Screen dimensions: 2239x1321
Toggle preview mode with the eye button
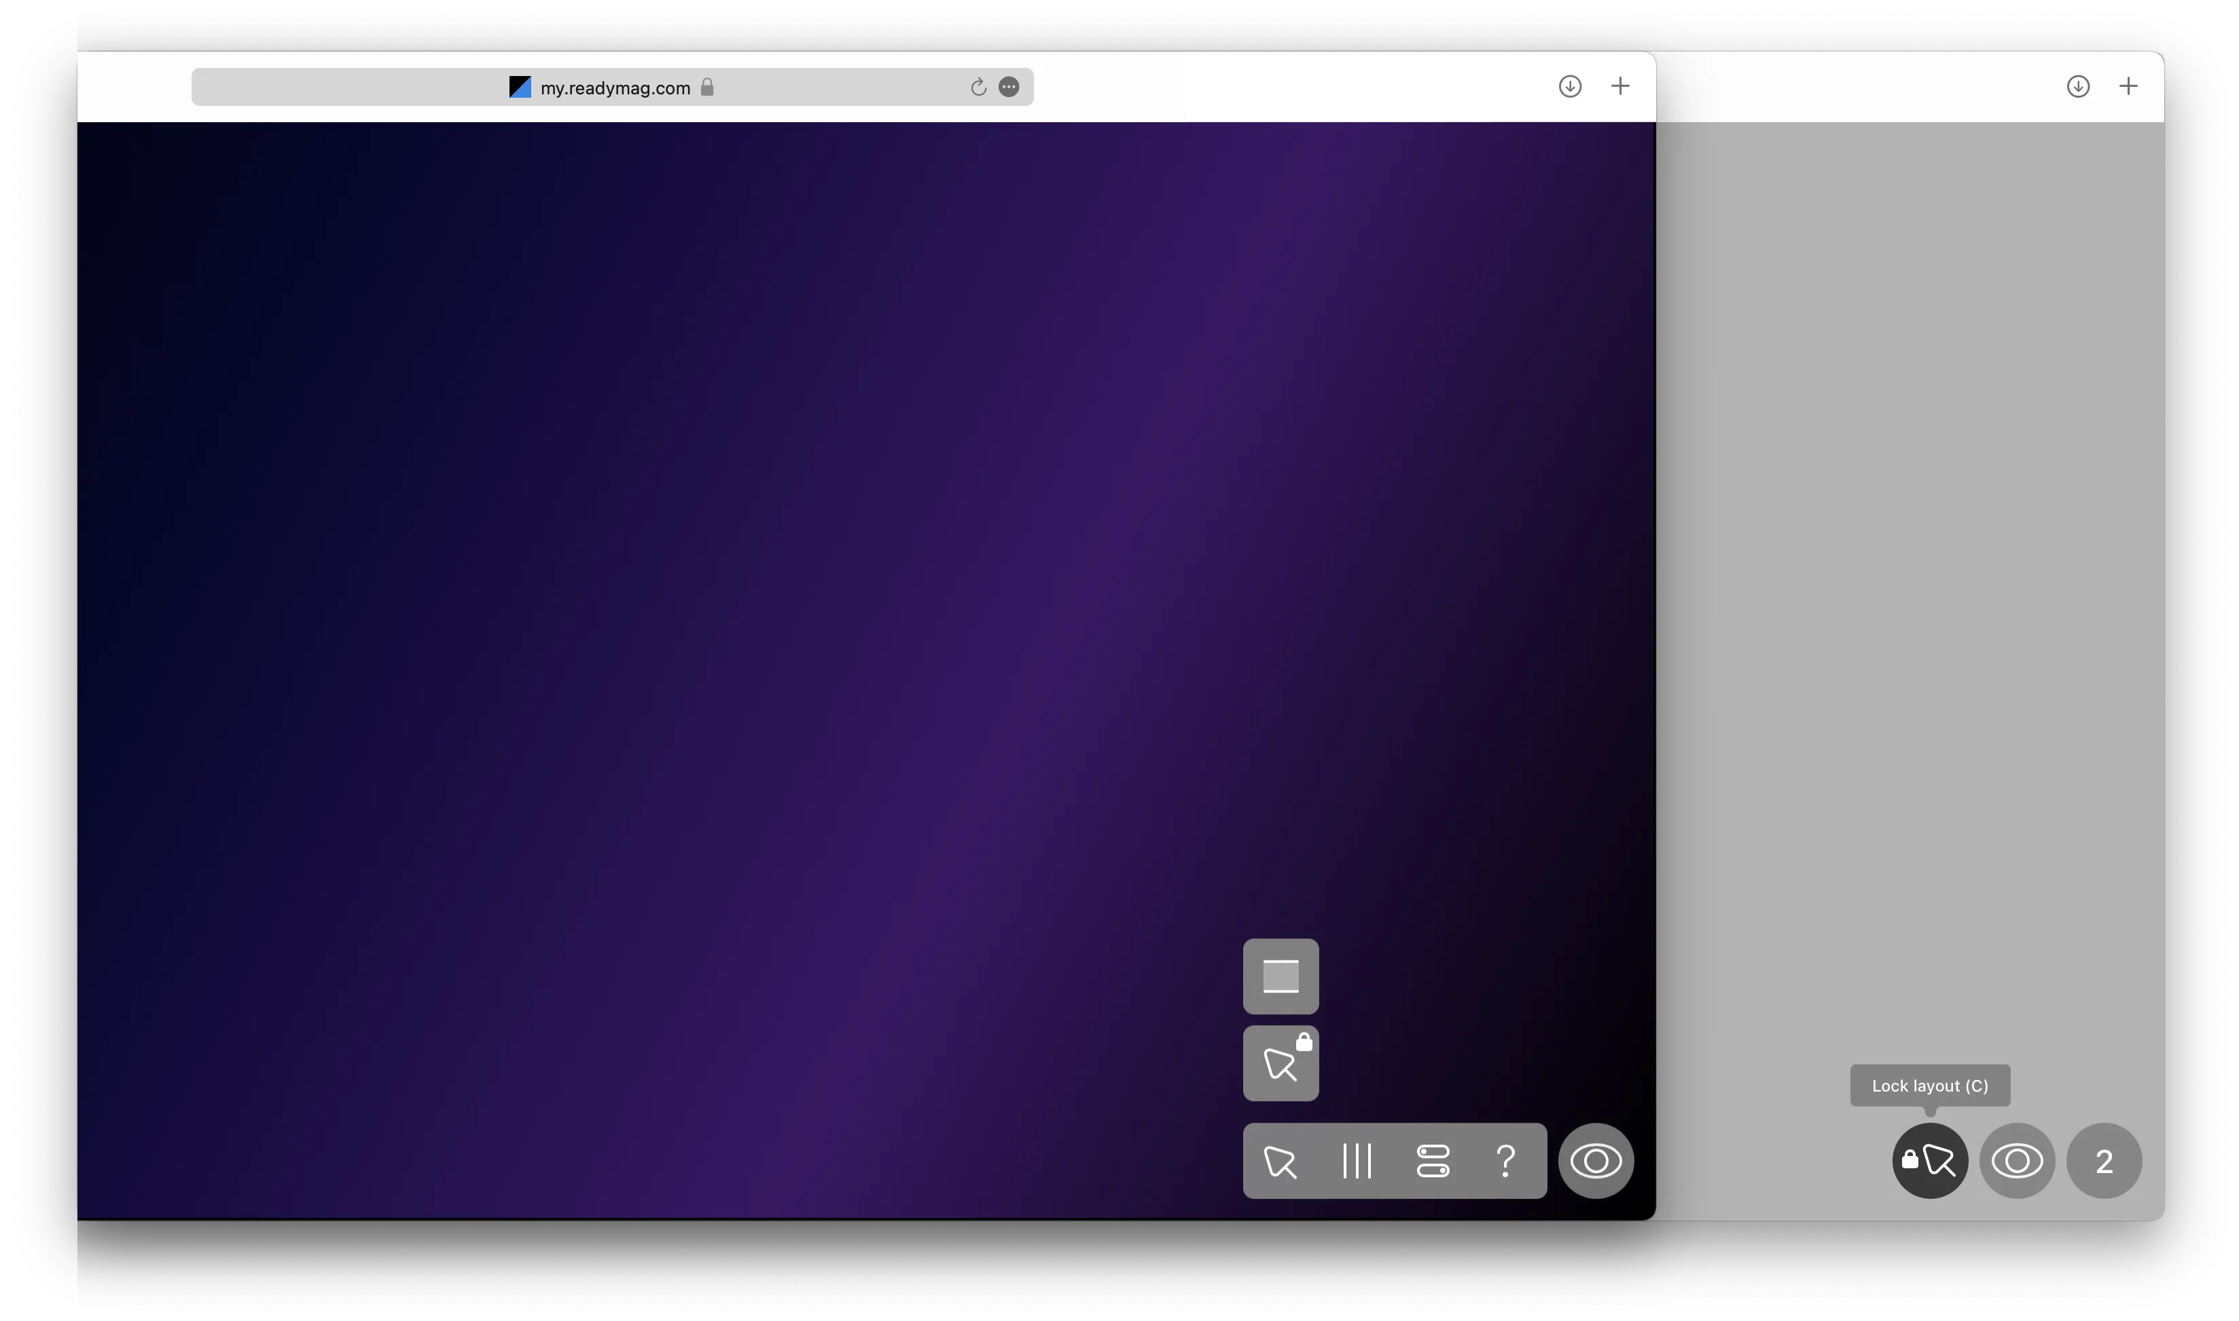tap(1596, 1161)
